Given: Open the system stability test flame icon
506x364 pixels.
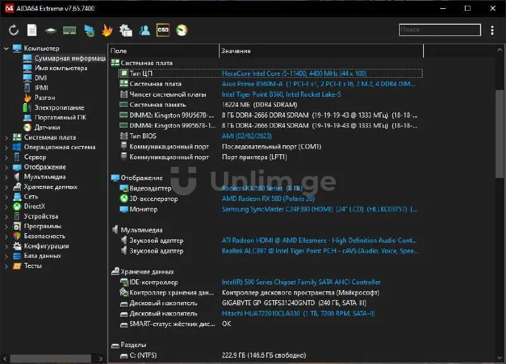Looking at the screenshot, I should pyautogui.click(x=108, y=30).
